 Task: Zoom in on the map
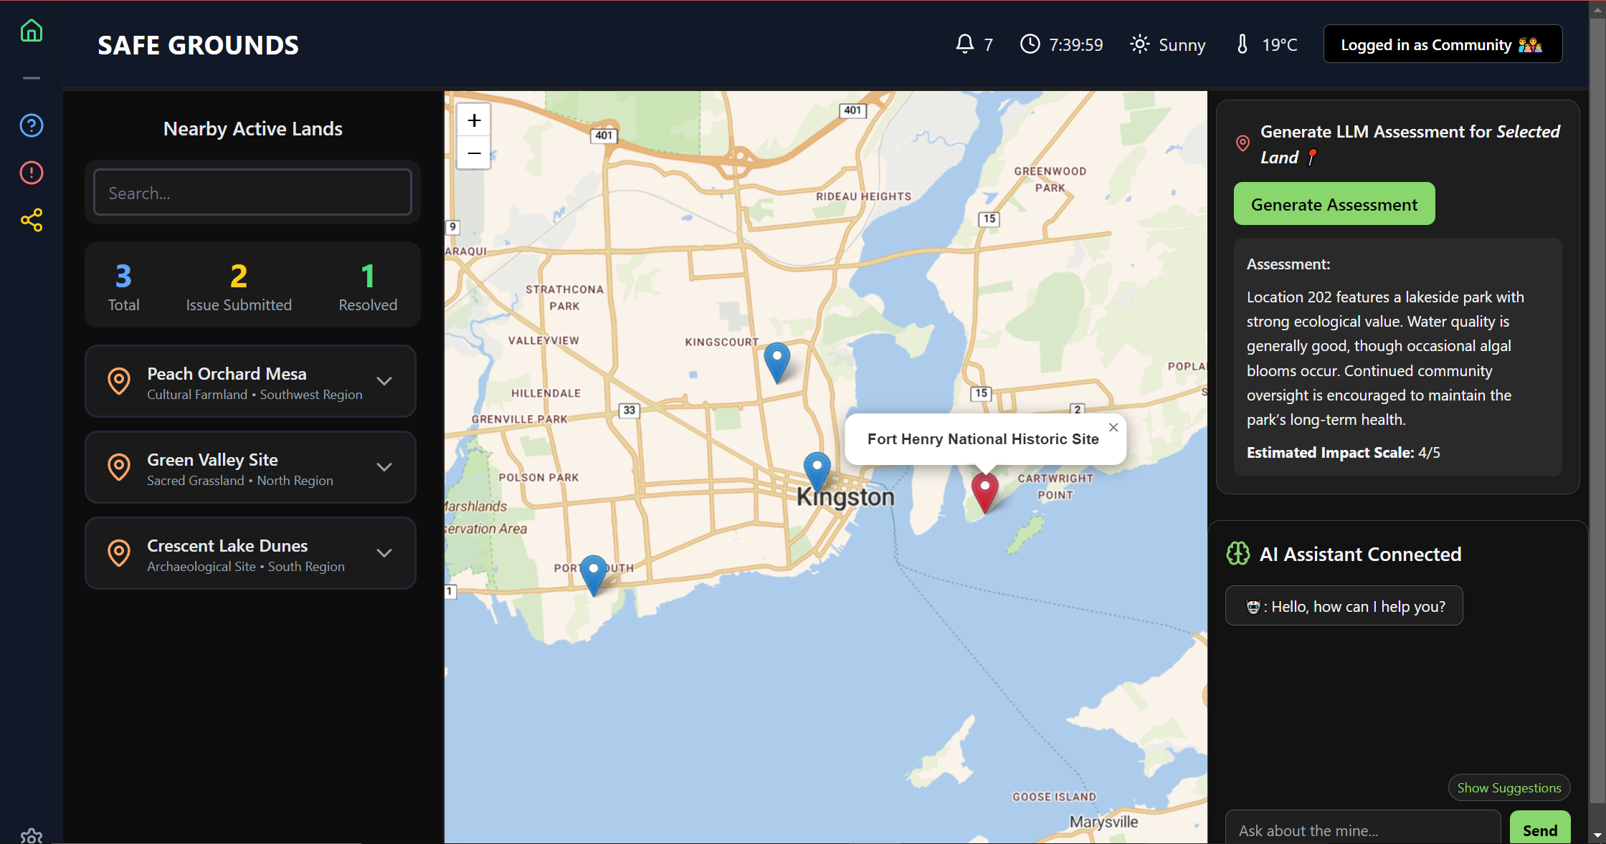pos(474,120)
